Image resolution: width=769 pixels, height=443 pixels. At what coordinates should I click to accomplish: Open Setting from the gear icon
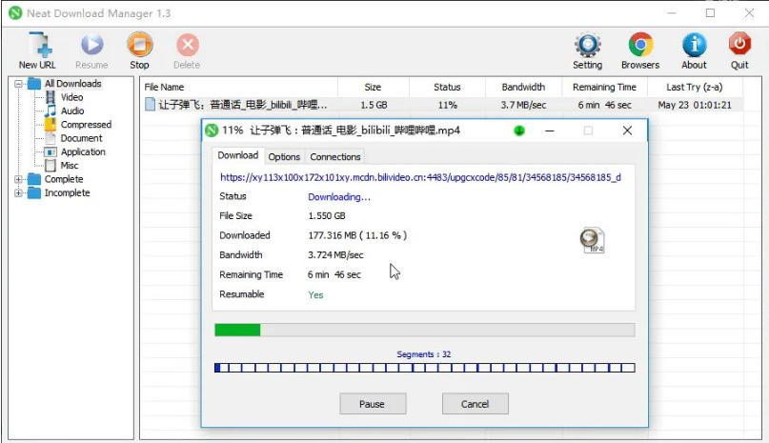click(x=587, y=45)
